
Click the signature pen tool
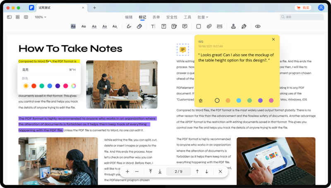[244, 26]
